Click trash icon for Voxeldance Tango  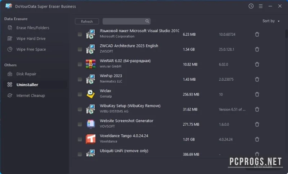coord(257,139)
